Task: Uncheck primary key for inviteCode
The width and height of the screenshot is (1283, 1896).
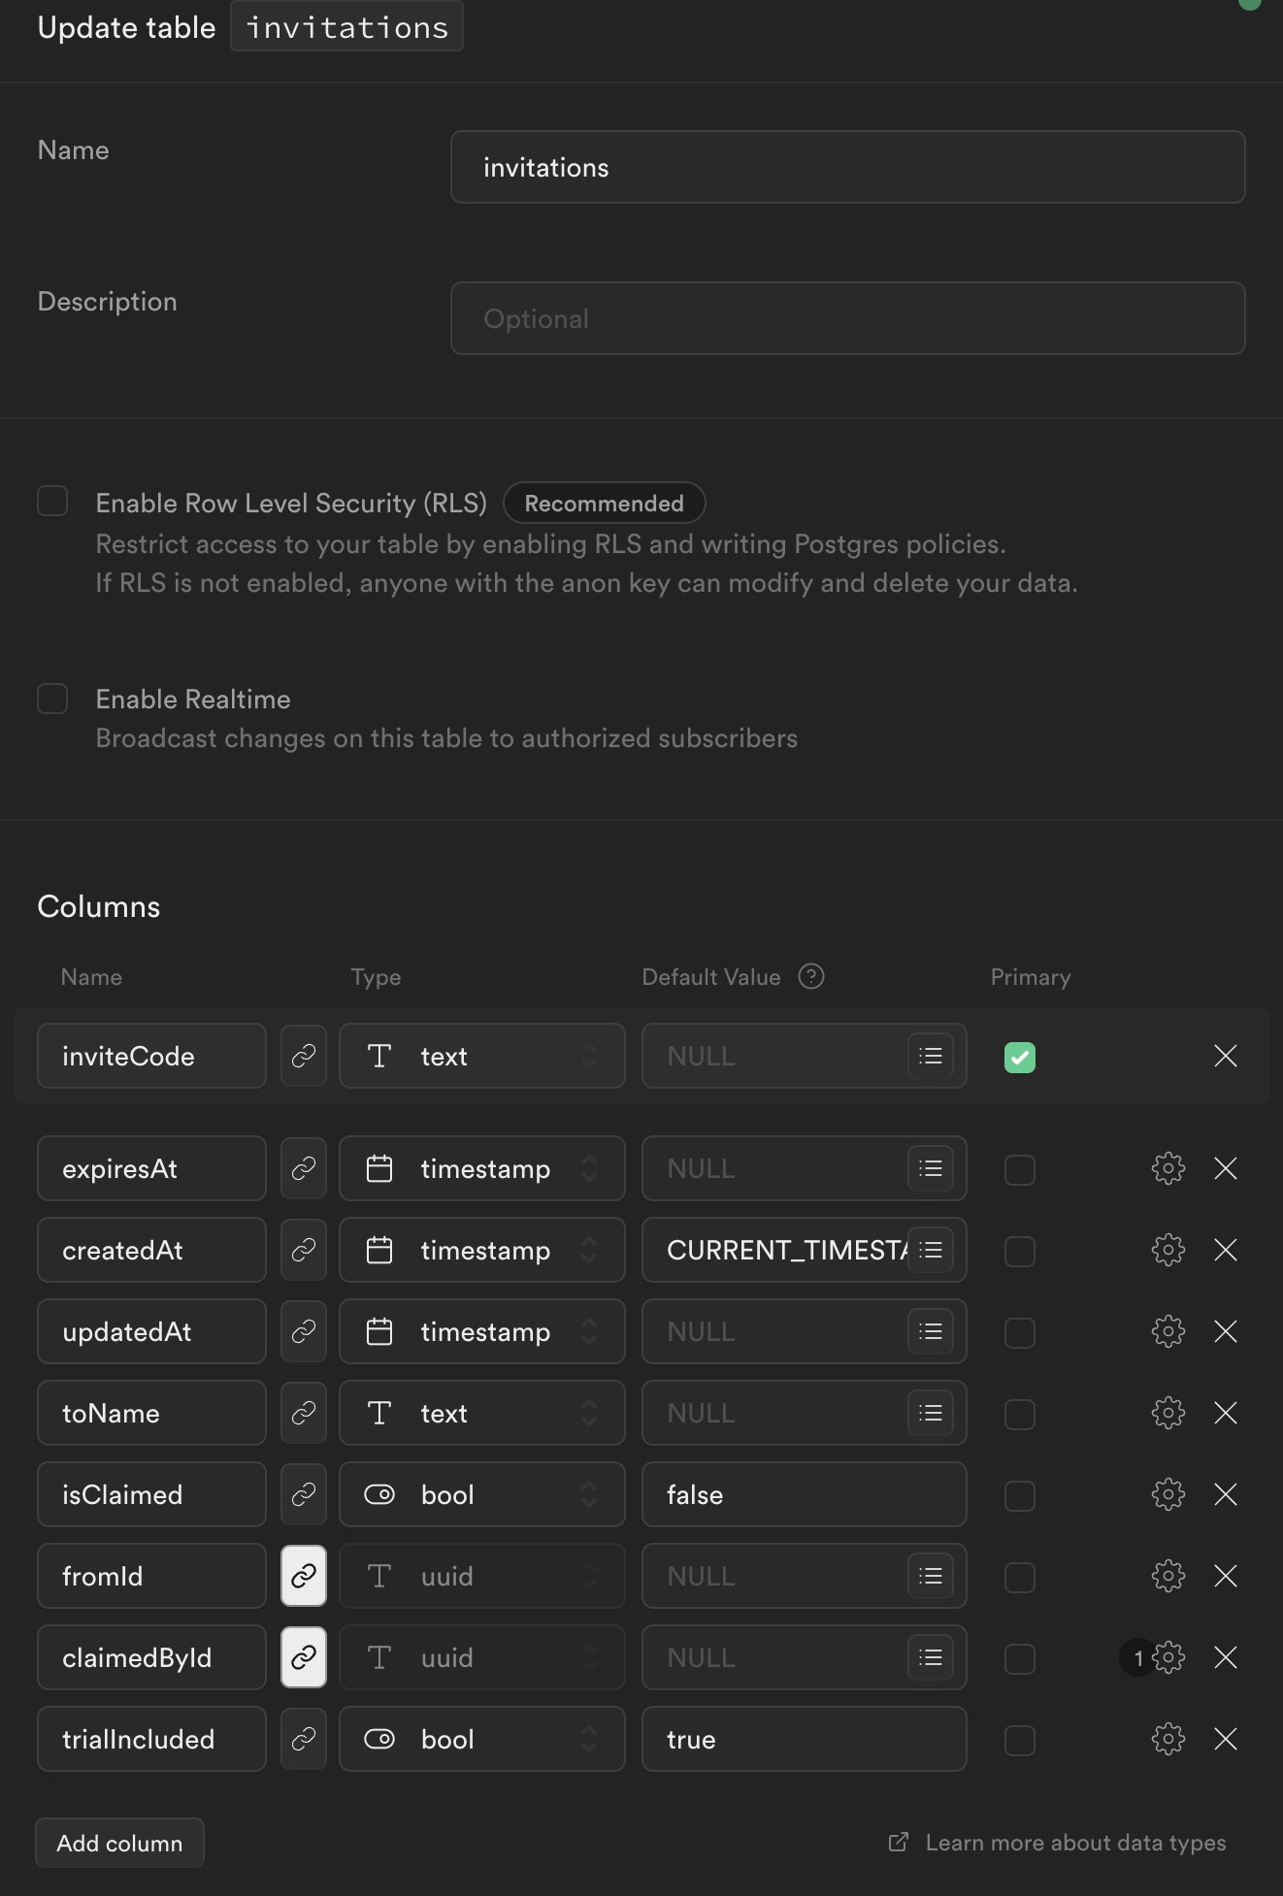Action: pos(1020,1057)
